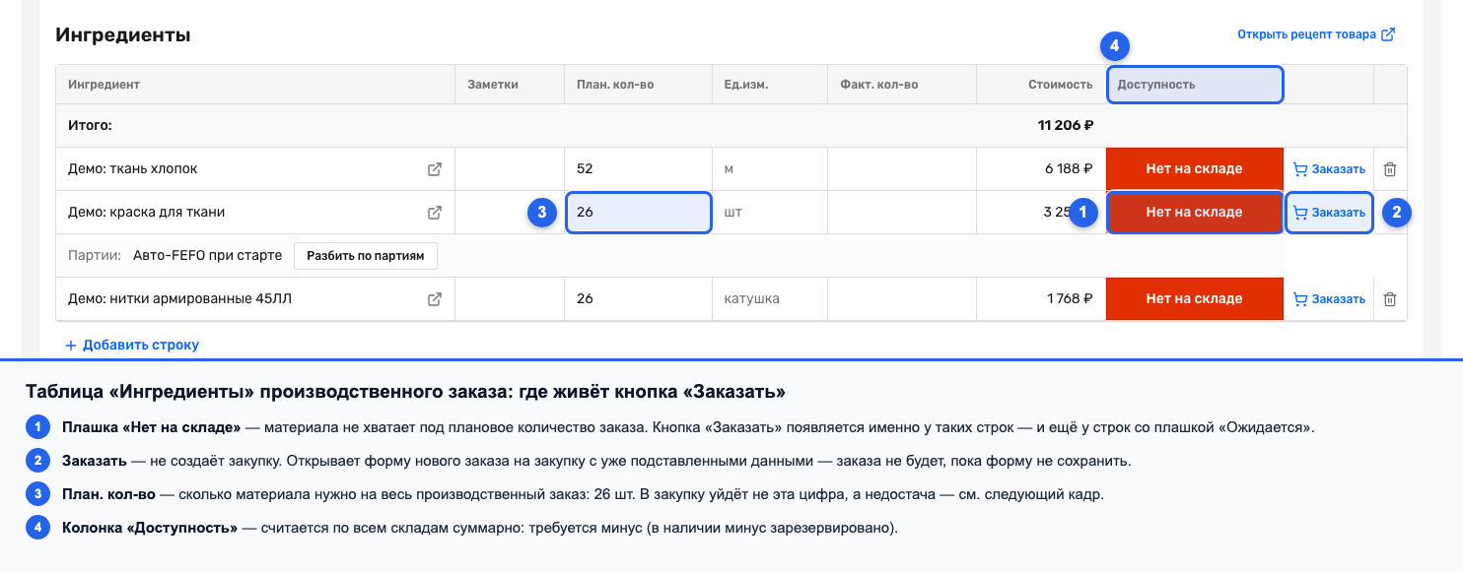Click Заказать for Демо: нитки армированные 45ЛЛ

pyautogui.click(x=1329, y=299)
